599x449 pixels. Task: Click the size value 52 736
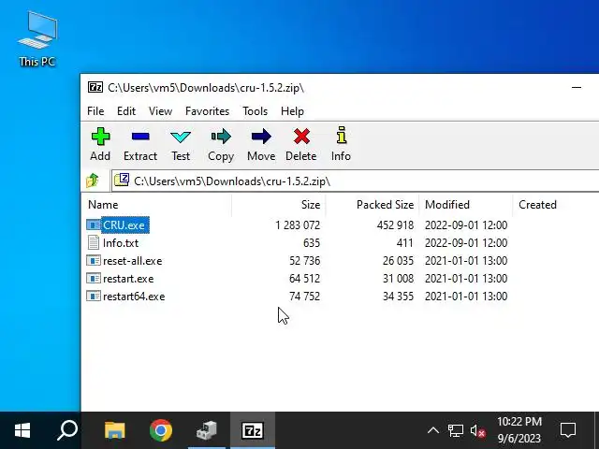305,261
